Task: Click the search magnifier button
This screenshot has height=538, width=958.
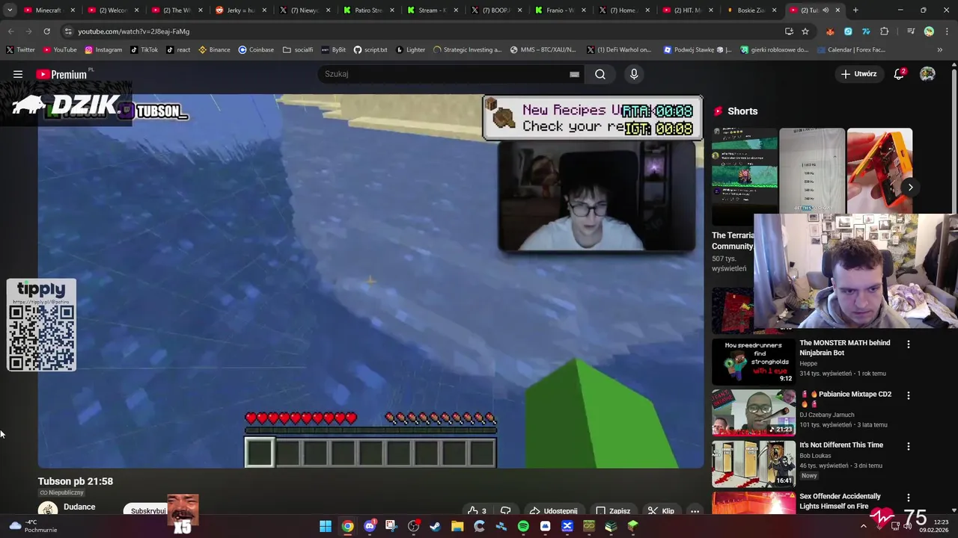Action: tap(600, 74)
